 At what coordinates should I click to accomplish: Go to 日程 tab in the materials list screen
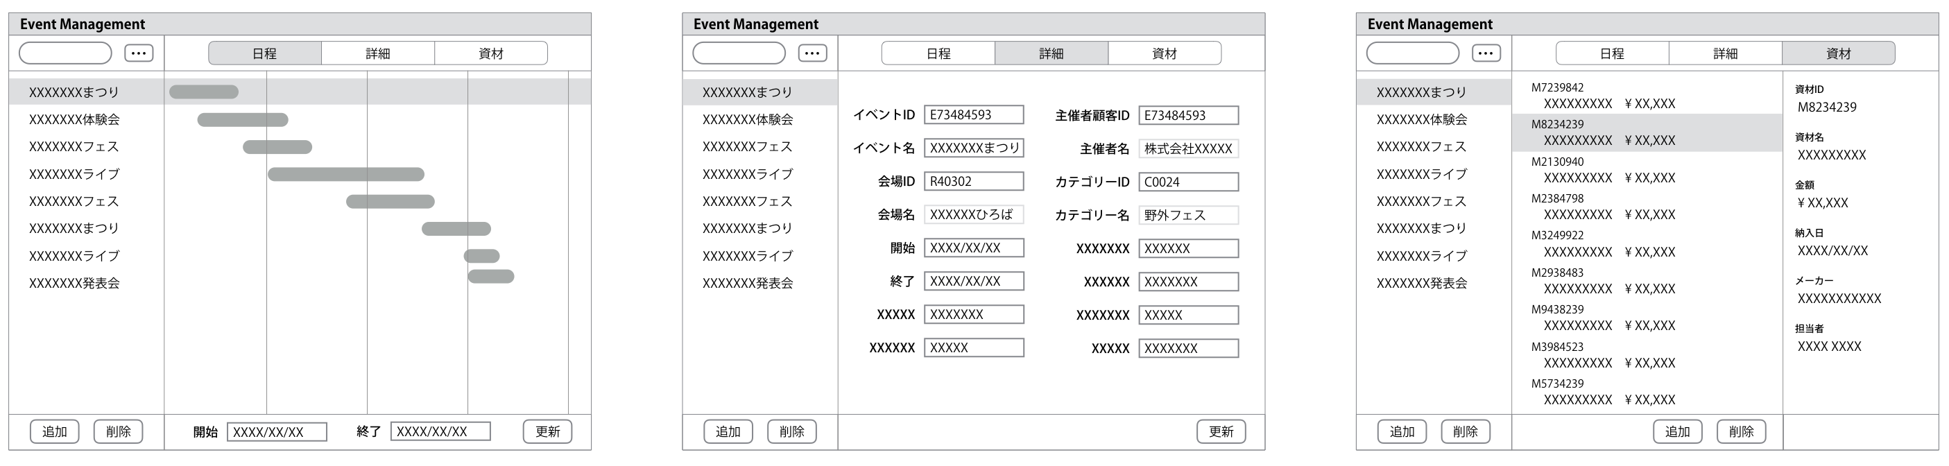click(x=1611, y=53)
